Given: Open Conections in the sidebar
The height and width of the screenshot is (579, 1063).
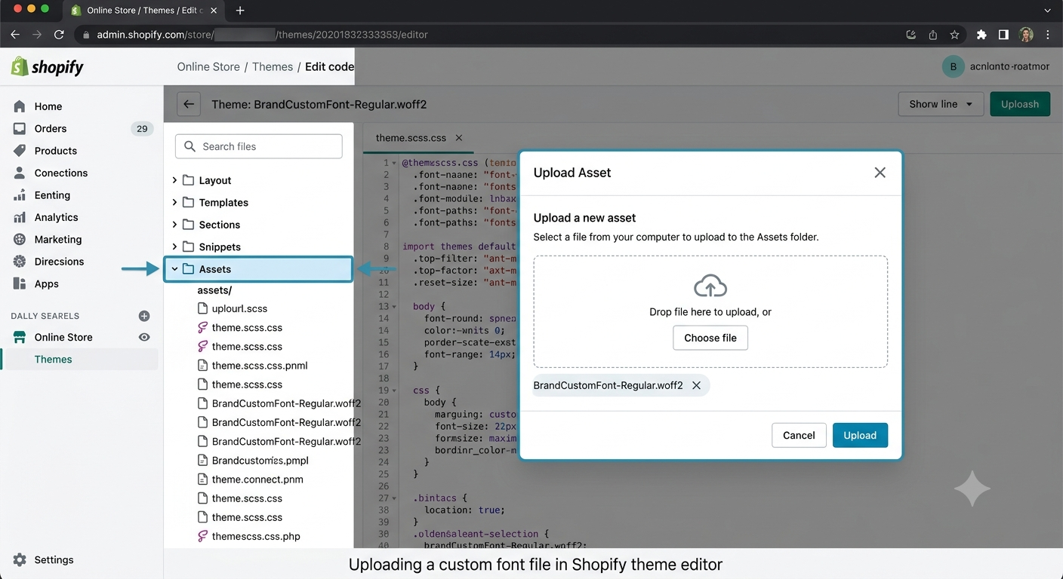Looking at the screenshot, I should [x=61, y=173].
